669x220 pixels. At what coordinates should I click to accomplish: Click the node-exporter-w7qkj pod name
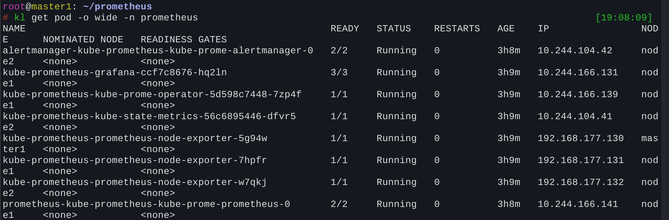pos(135,182)
